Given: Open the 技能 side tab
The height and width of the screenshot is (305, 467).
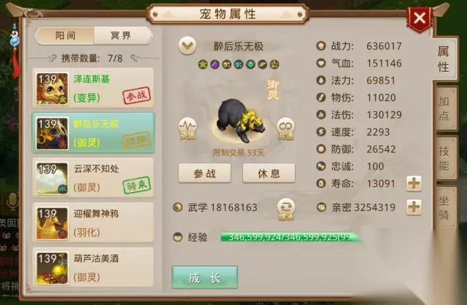Looking at the screenshot, I should click(445, 158).
